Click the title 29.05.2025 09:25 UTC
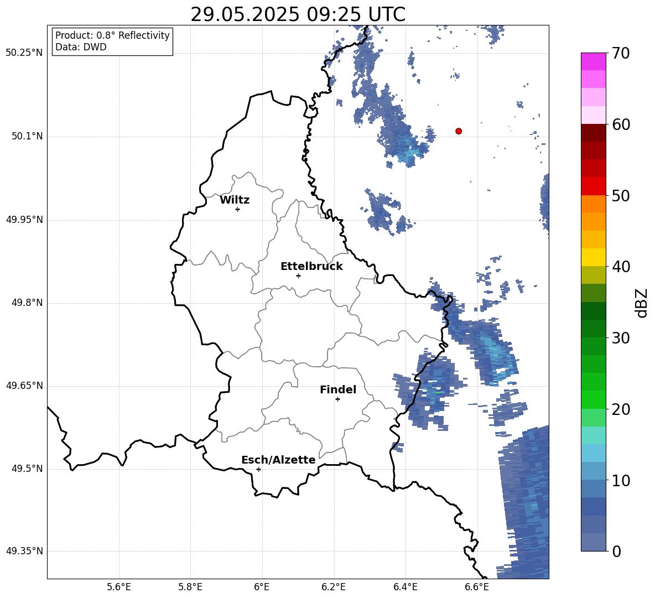This screenshot has width=655, height=598. [298, 14]
